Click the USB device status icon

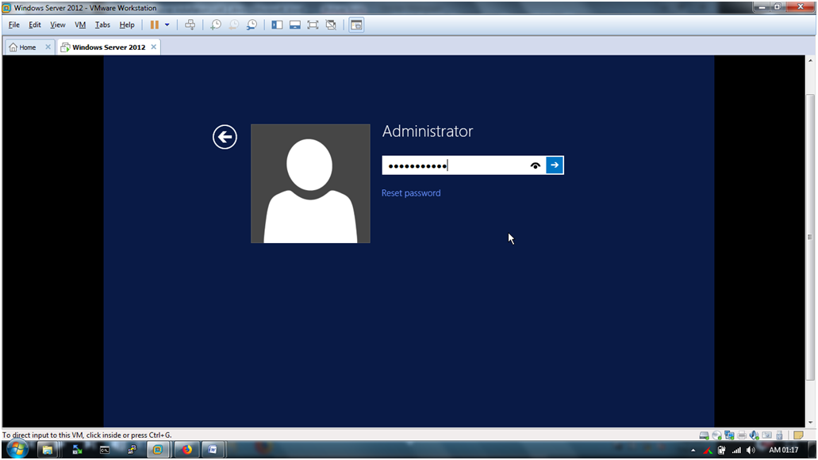(779, 435)
